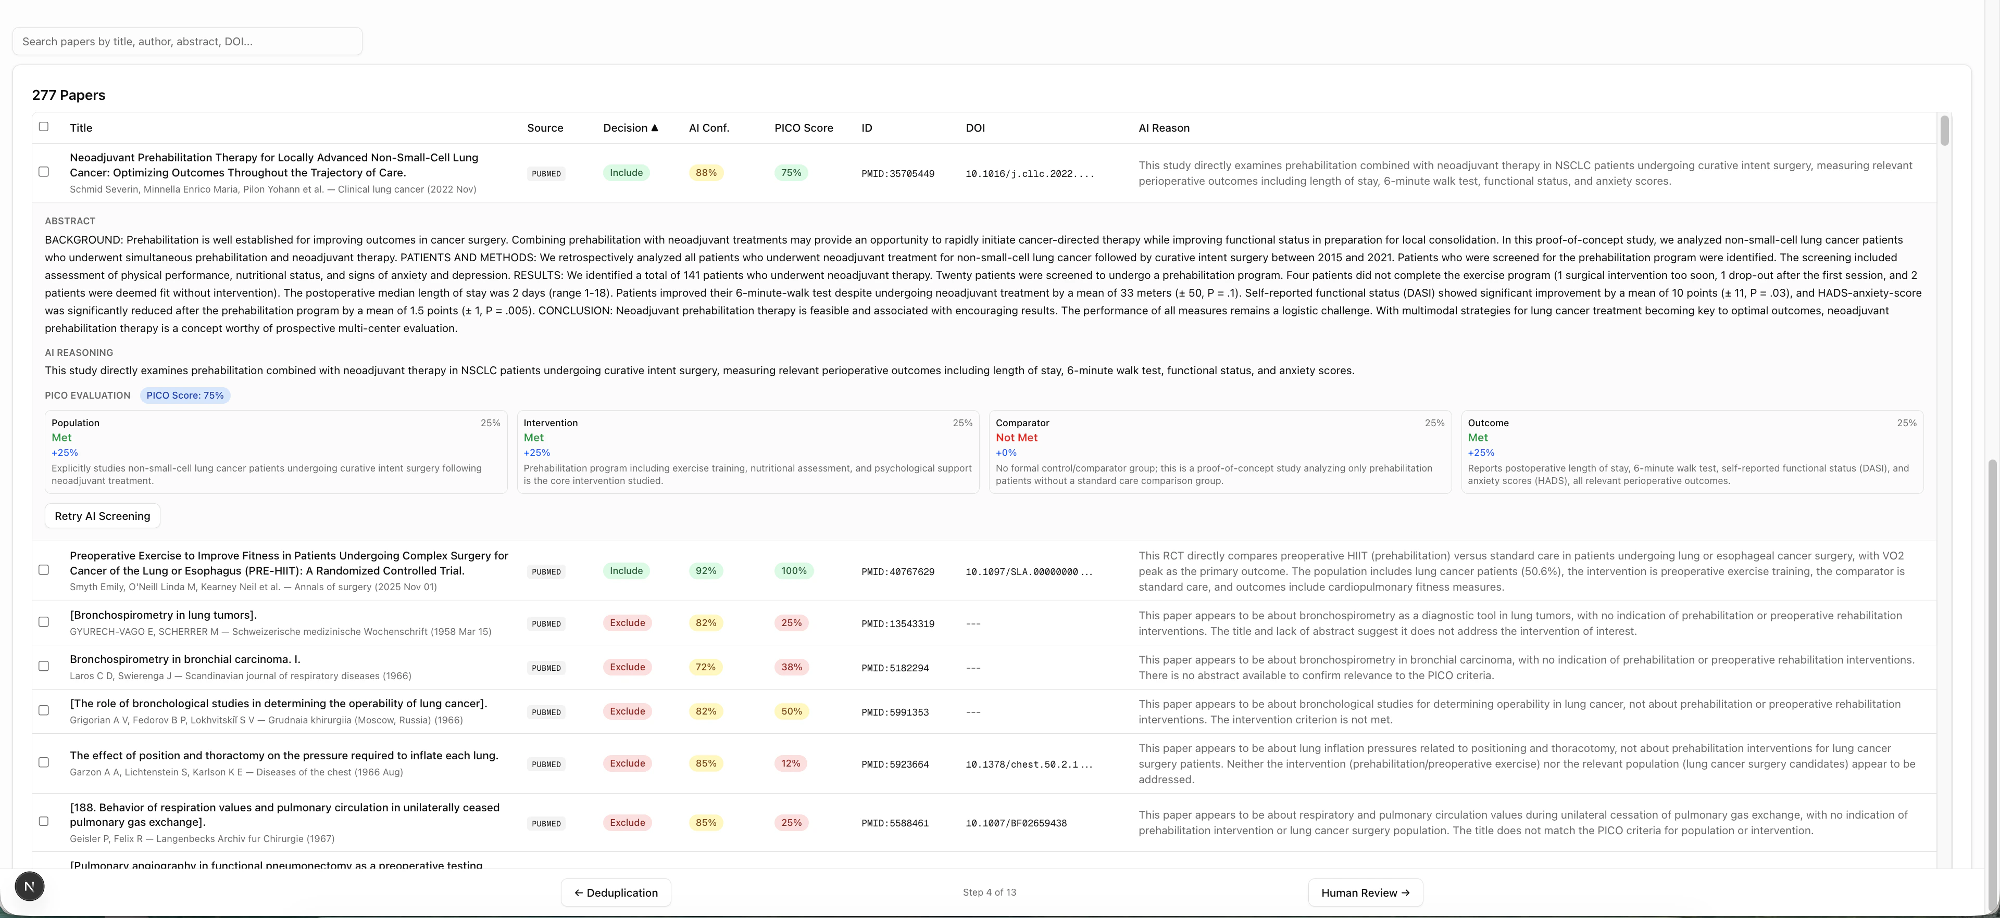Click the Retry AI Screening button

tap(102, 515)
